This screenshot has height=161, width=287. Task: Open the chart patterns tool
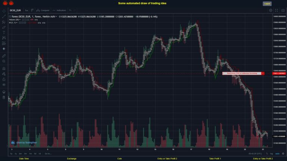click(x=4, y=38)
